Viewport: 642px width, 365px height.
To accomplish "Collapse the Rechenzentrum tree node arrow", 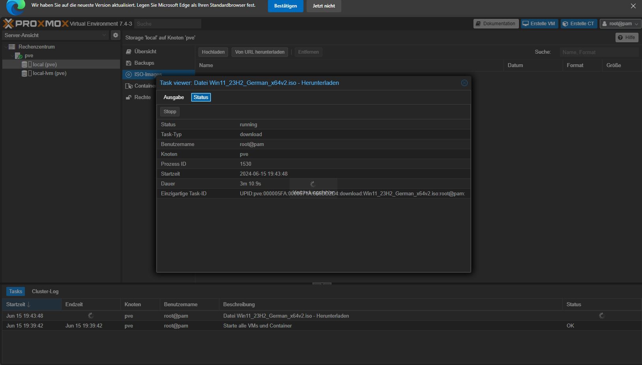I will coord(6,47).
